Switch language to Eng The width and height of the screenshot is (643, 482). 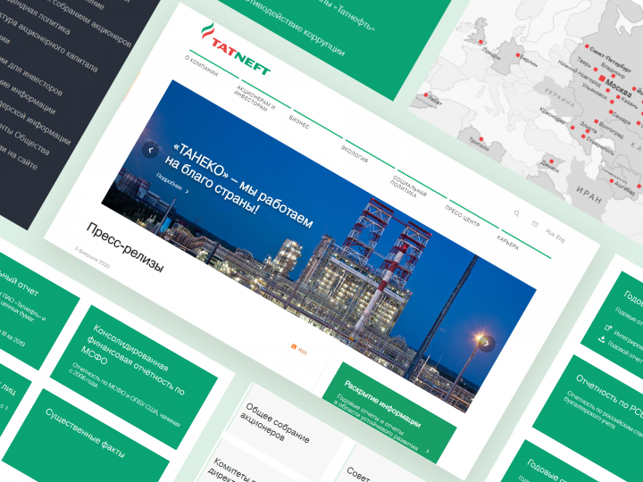click(x=560, y=238)
